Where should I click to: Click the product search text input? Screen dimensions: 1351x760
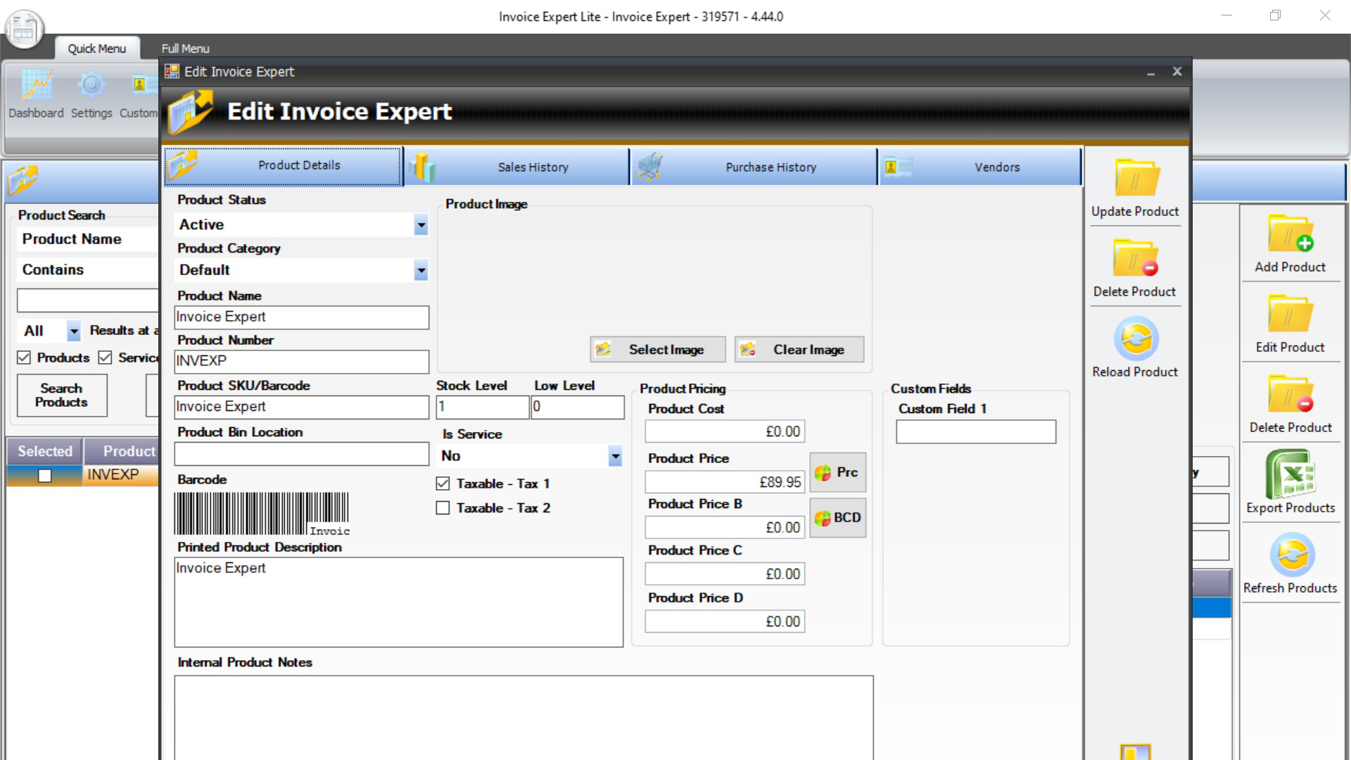click(x=88, y=300)
